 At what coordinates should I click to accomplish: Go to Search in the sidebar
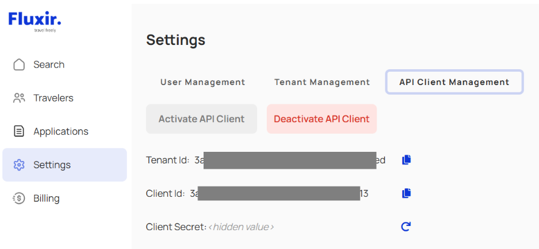pyautogui.click(x=49, y=64)
